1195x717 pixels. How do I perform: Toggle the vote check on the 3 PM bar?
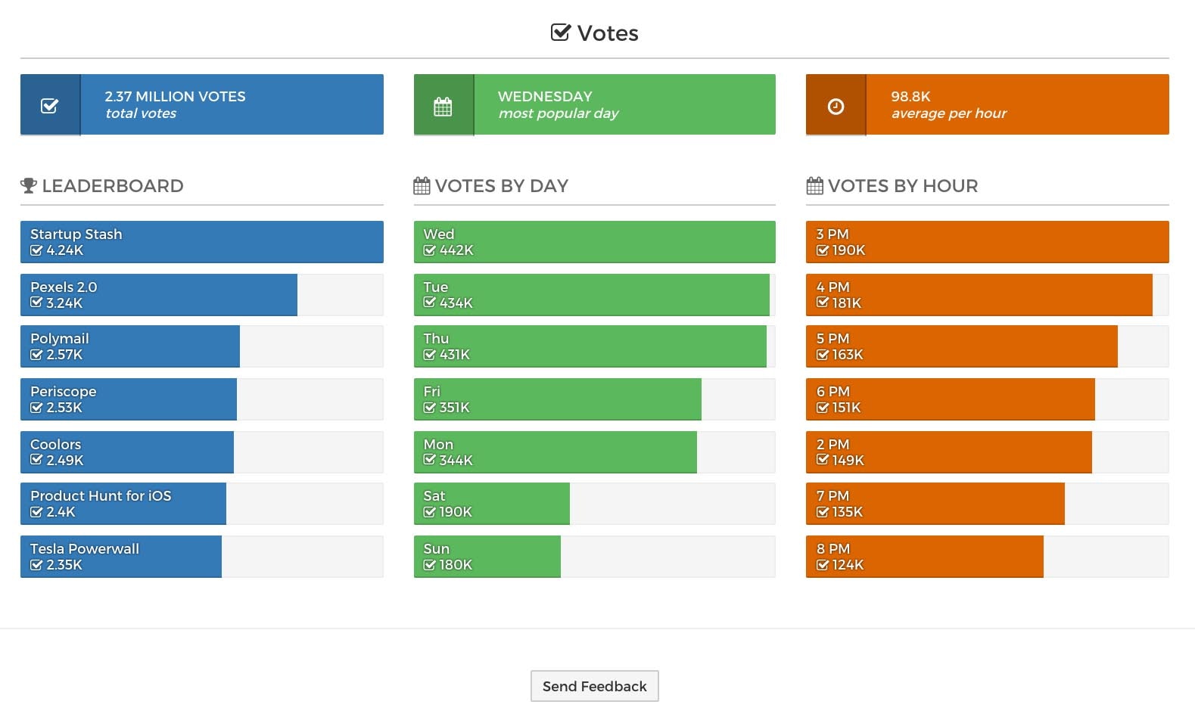pyautogui.click(x=820, y=250)
